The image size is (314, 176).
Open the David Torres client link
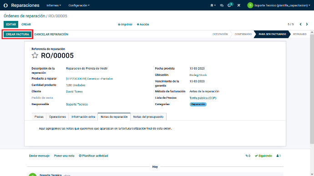[x=74, y=91]
